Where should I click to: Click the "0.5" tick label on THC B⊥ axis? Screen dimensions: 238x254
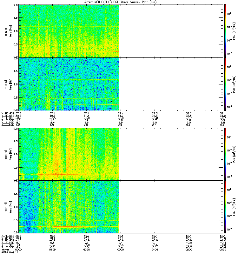click(x=16, y=168)
